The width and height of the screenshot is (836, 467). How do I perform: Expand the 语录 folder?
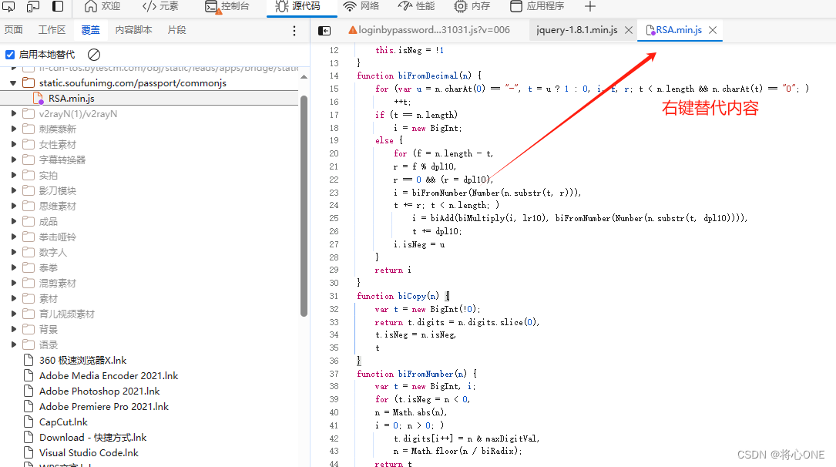pyautogui.click(x=14, y=345)
